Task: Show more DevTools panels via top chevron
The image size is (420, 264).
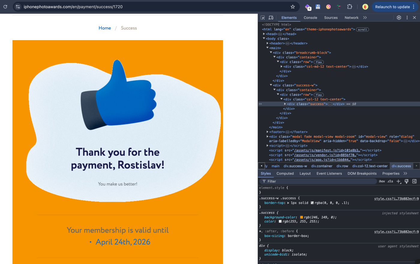Action: coord(365,18)
